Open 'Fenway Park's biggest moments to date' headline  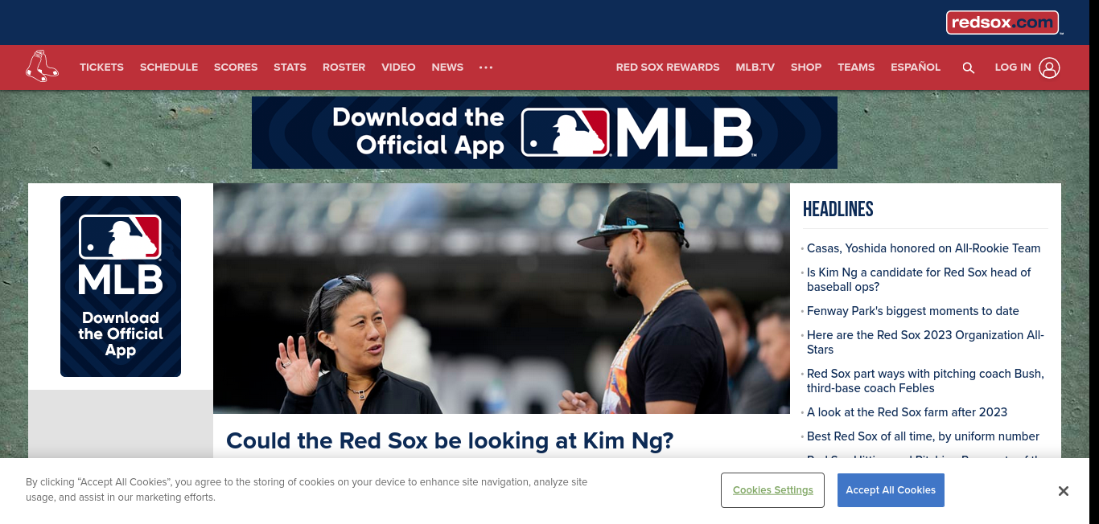pyautogui.click(x=913, y=311)
